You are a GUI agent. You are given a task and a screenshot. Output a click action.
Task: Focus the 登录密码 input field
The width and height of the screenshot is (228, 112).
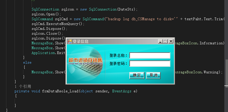click(x=150, y=64)
